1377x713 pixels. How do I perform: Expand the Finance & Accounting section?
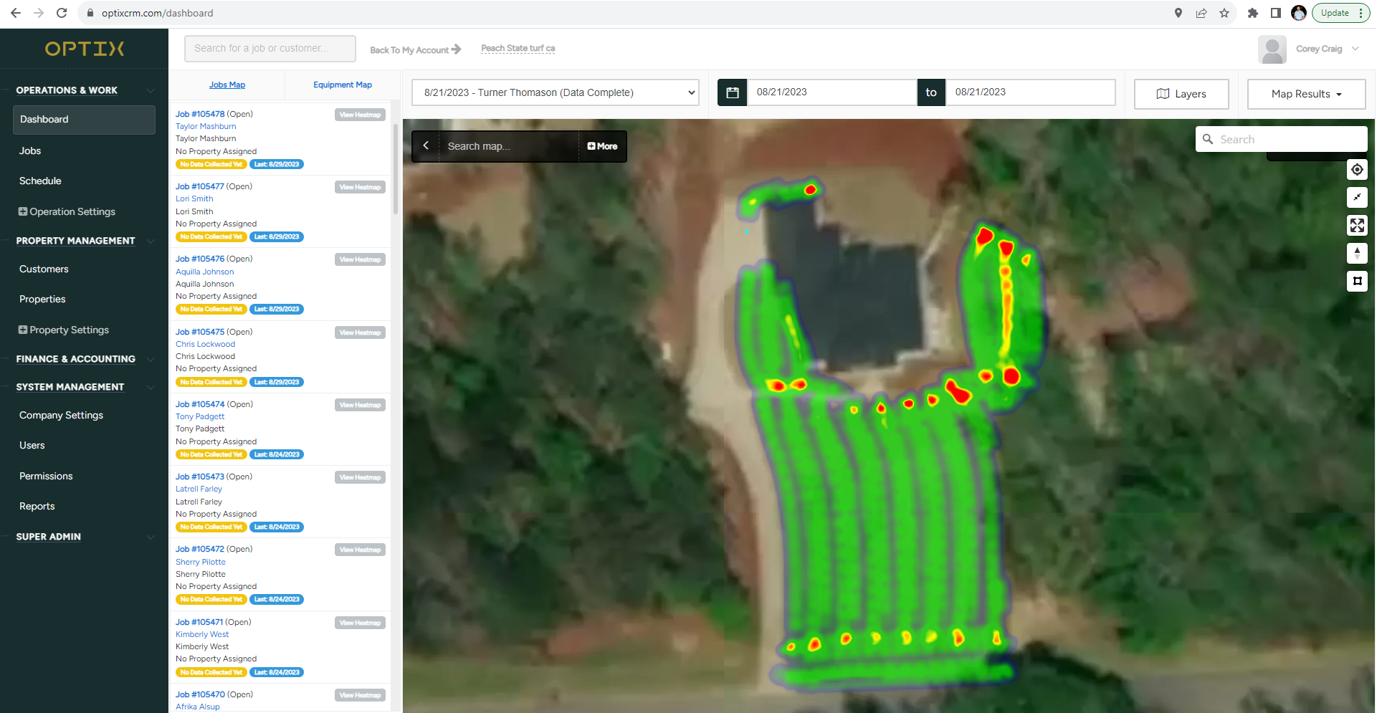tap(151, 359)
